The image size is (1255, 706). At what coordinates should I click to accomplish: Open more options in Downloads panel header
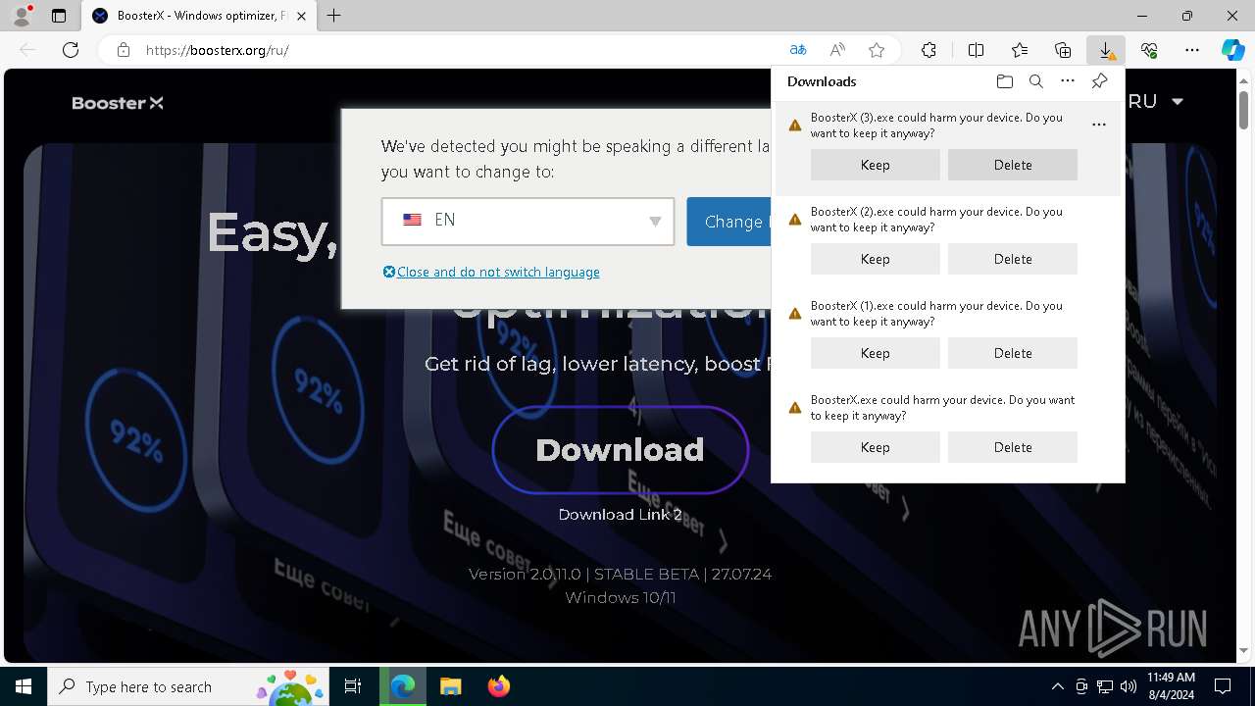[1068, 81]
